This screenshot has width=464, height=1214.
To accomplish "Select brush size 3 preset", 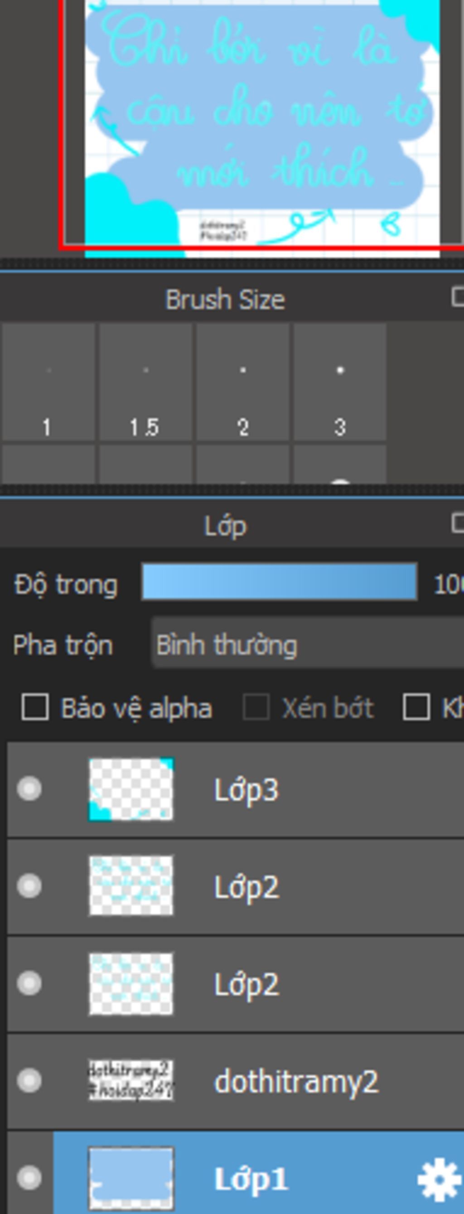I will [340, 382].
